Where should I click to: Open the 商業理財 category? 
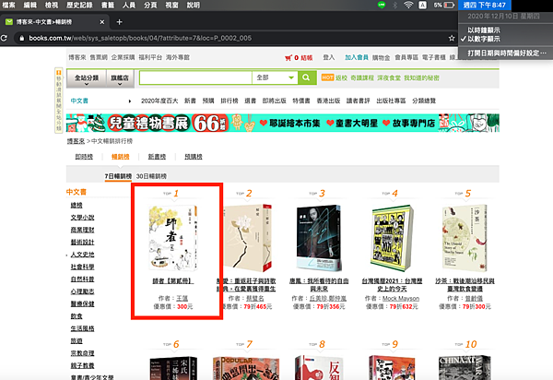click(x=83, y=230)
